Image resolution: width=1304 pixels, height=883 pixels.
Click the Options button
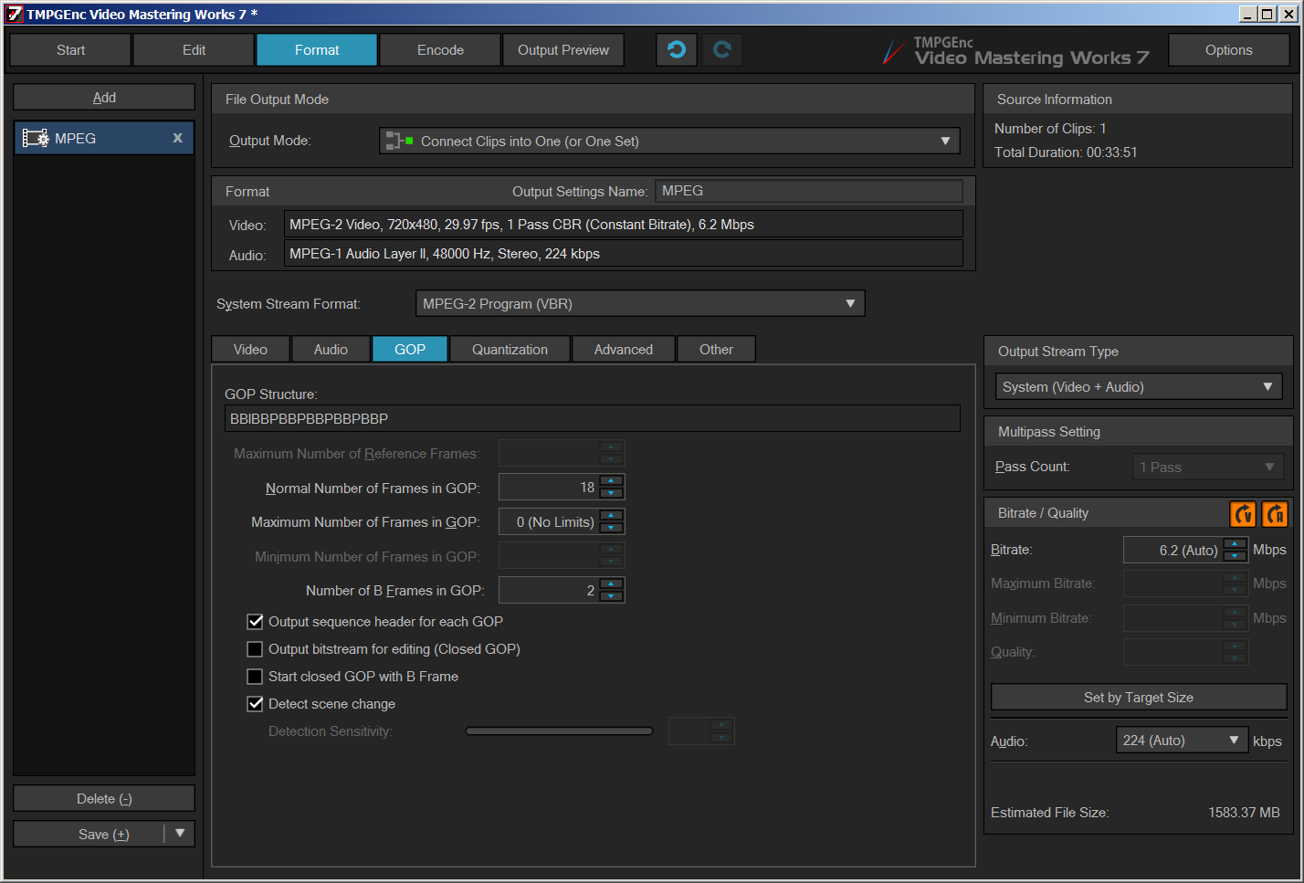click(1228, 50)
